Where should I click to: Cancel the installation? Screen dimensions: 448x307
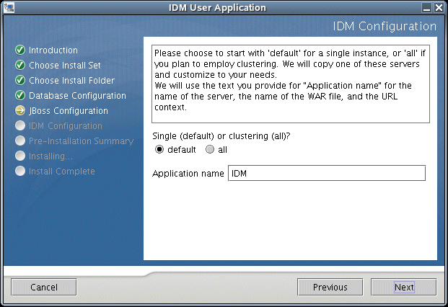click(44, 287)
